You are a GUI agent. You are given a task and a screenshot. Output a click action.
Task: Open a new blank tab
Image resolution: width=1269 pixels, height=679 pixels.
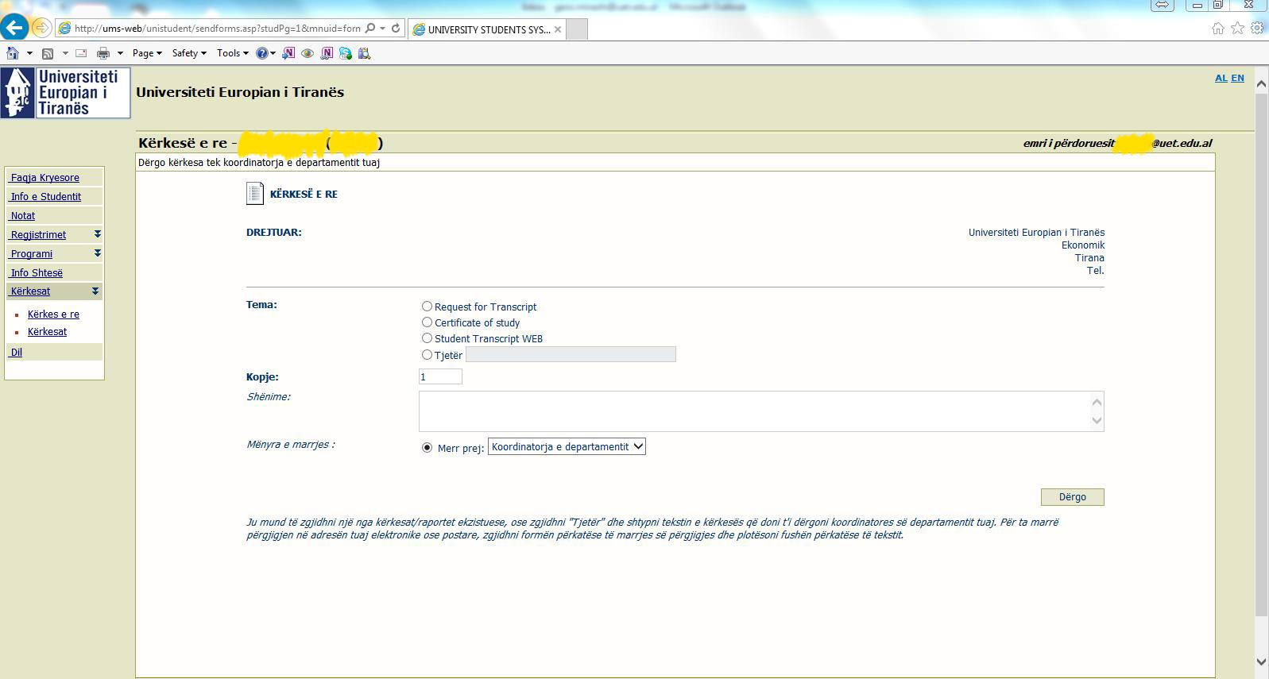pos(577,29)
